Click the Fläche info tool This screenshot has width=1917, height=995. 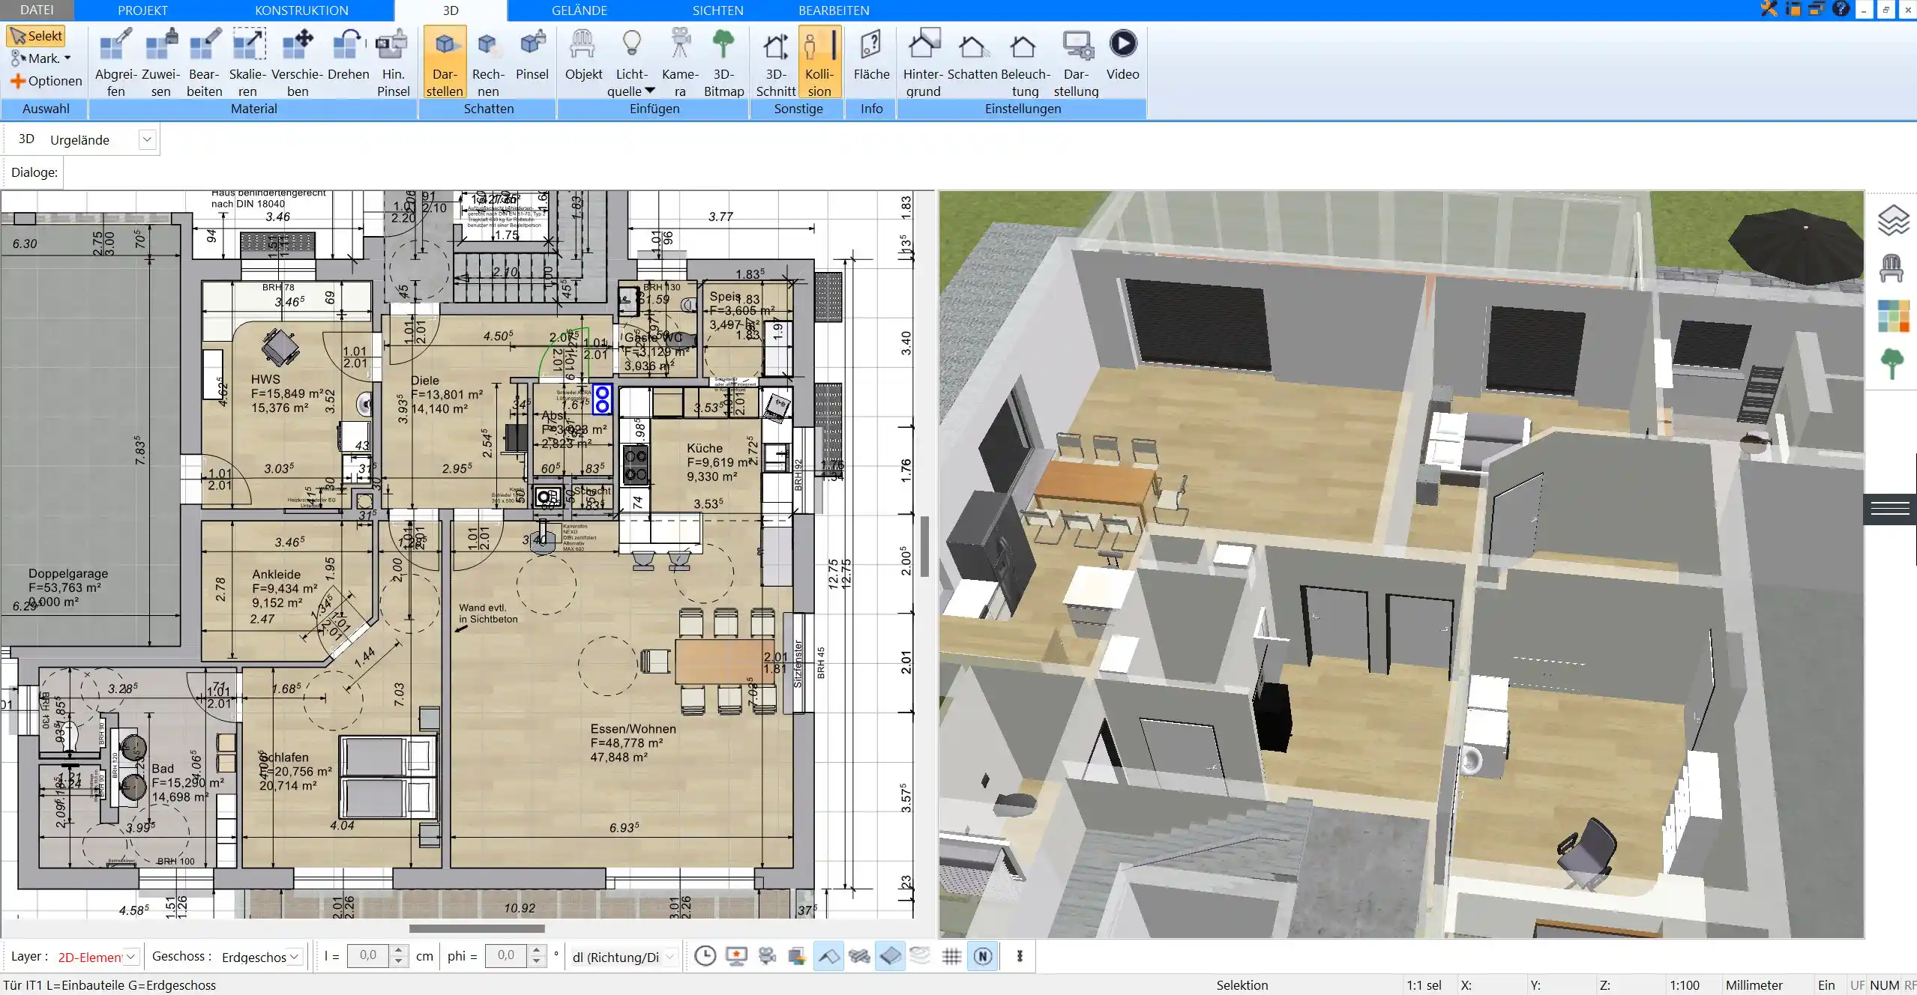point(871,54)
